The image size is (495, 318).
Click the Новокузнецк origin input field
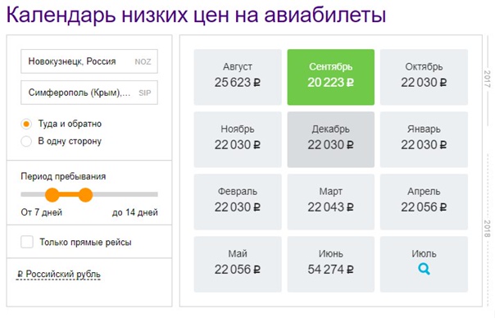tap(89, 61)
